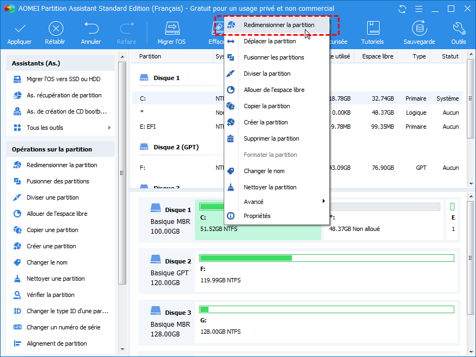Choose Allouer de l'espace libre from context menu
This screenshot has height=357, width=476.
pyautogui.click(x=276, y=90)
